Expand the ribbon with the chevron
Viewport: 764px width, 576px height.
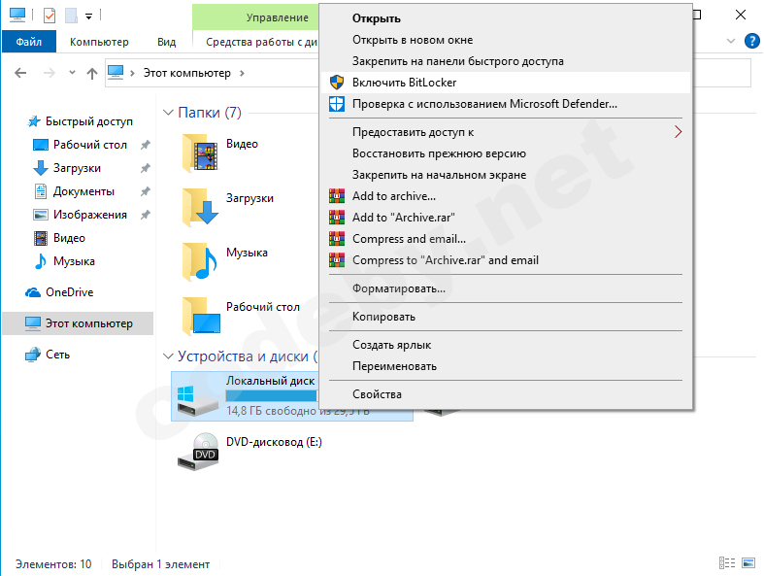click(731, 41)
